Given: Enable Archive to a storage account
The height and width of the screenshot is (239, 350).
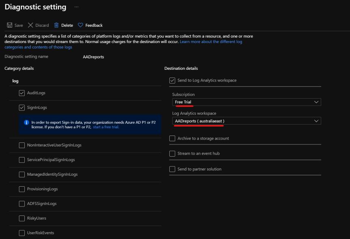Looking at the screenshot, I should click(172, 138).
